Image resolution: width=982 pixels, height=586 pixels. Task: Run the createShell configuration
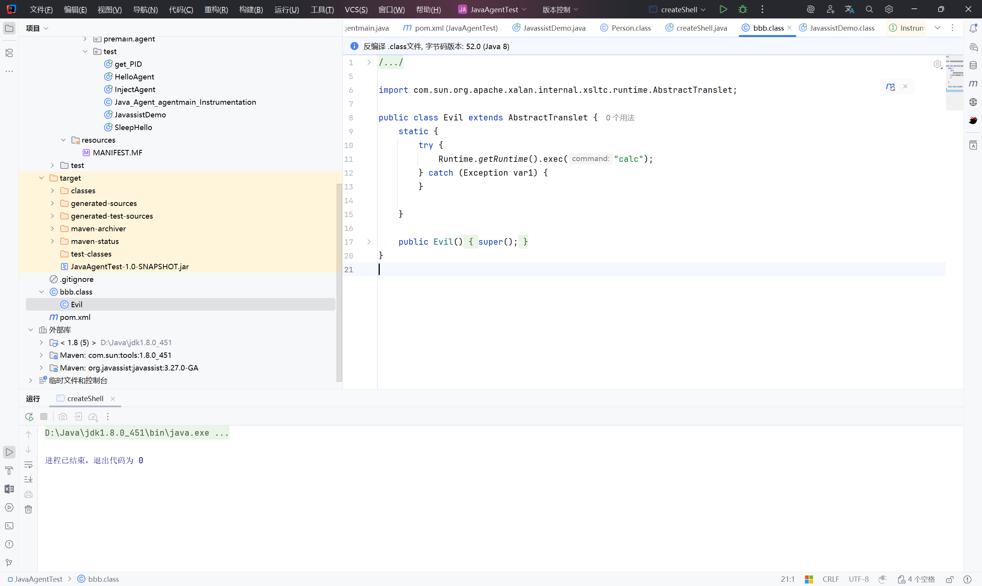[x=723, y=9]
